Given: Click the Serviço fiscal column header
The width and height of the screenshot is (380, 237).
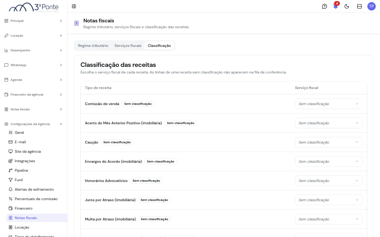Looking at the screenshot, I should (307, 88).
